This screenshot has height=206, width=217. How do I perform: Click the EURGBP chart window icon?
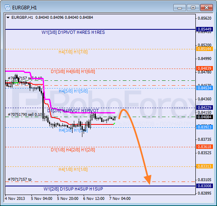[7, 7]
